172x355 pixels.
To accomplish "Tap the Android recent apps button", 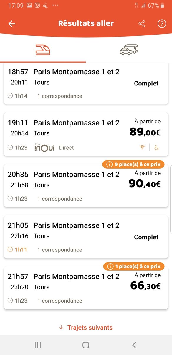I will (x=38, y=345).
